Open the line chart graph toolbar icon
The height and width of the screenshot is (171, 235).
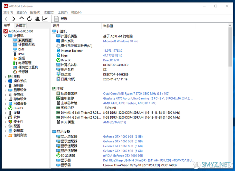click(45, 19)
